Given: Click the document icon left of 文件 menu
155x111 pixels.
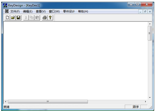Looking at the screenshot, I should point(7,11).
